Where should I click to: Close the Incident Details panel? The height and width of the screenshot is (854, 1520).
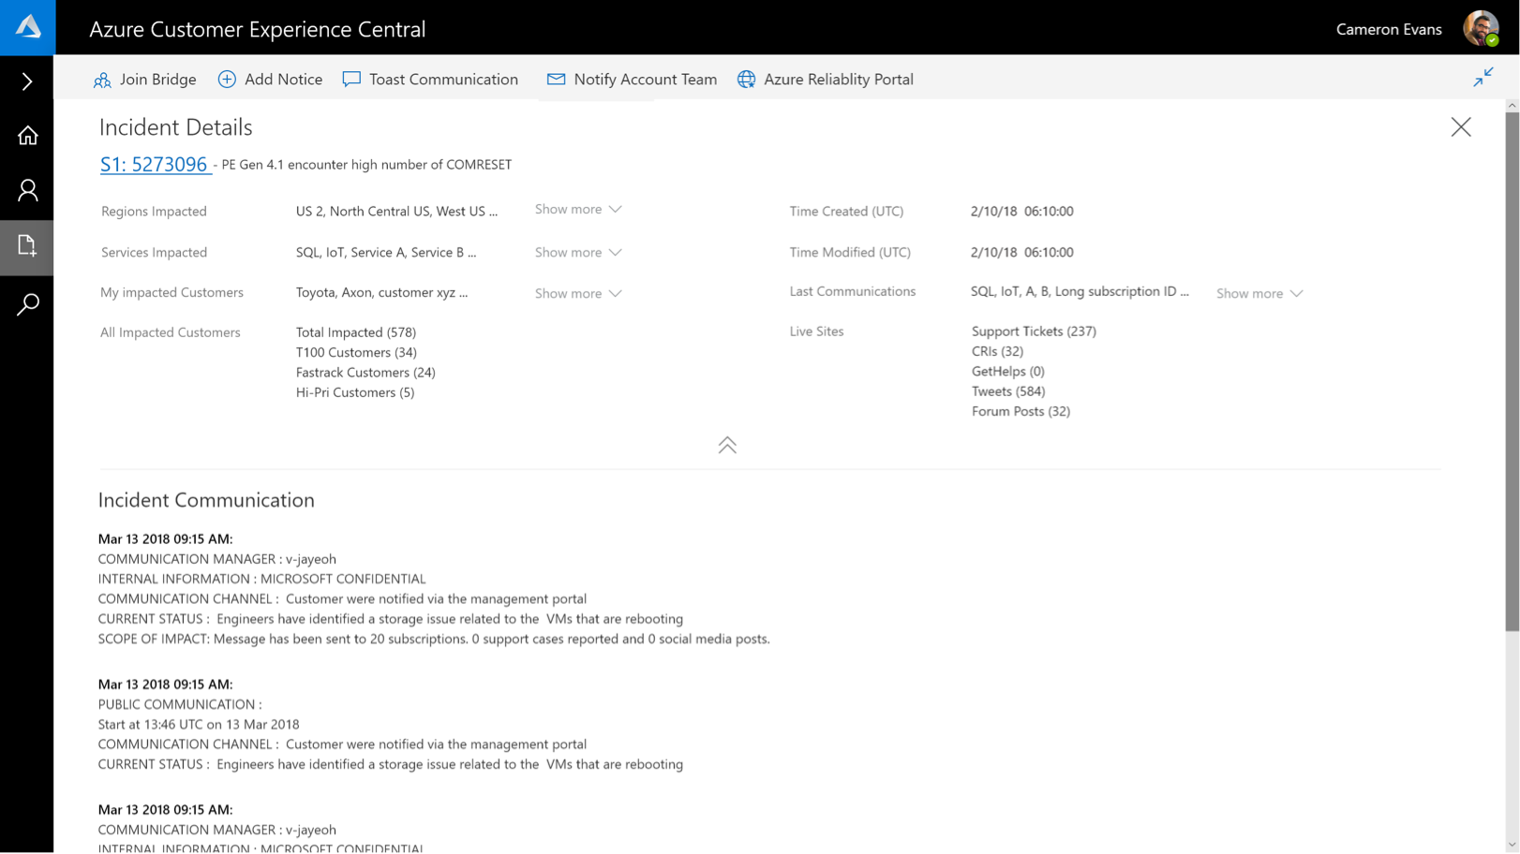1461,126
